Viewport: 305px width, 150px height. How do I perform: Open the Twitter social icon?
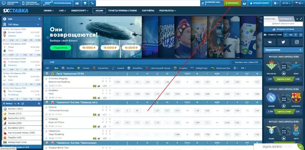(283, 42)
